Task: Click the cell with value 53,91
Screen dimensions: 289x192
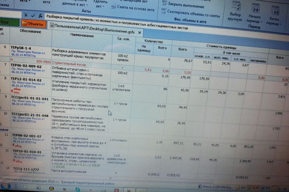Action: tap(207, 62)
